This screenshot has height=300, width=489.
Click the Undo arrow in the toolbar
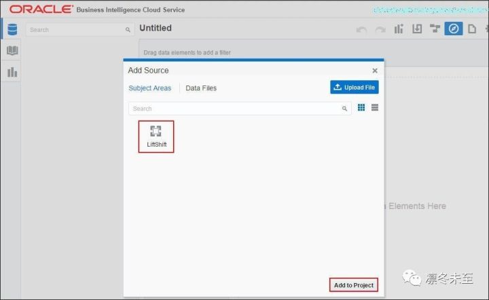coord(361,30)
